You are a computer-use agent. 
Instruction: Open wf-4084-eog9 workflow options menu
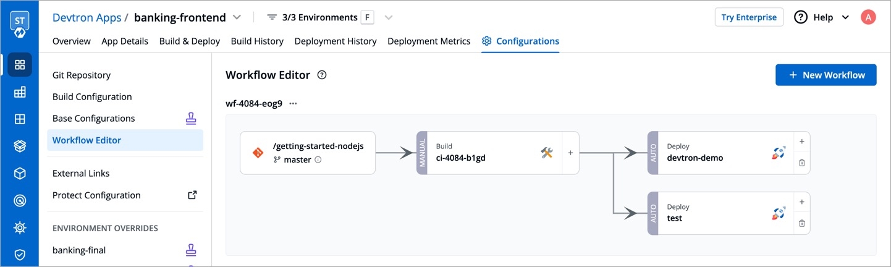point(293,104)
